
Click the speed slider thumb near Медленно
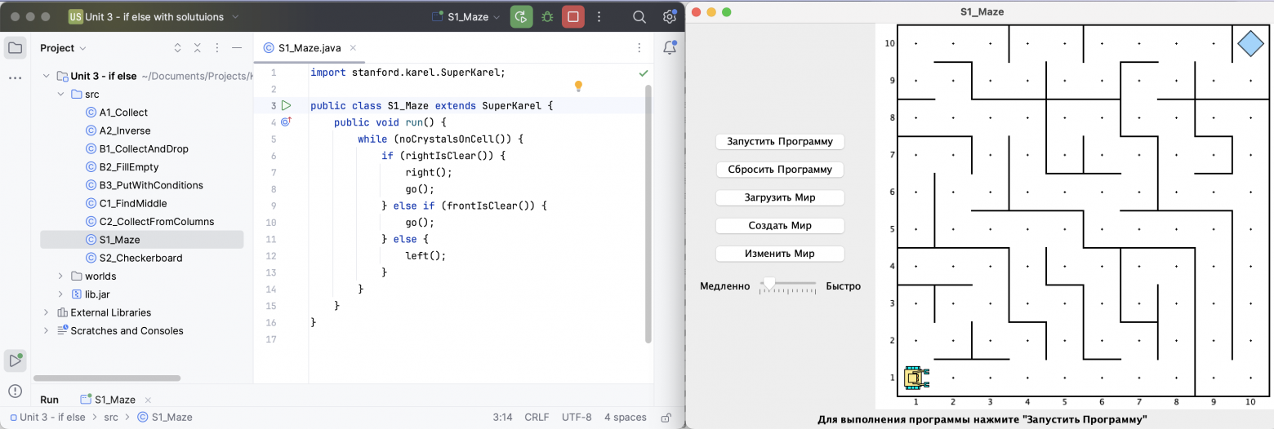tap(768, 283)
